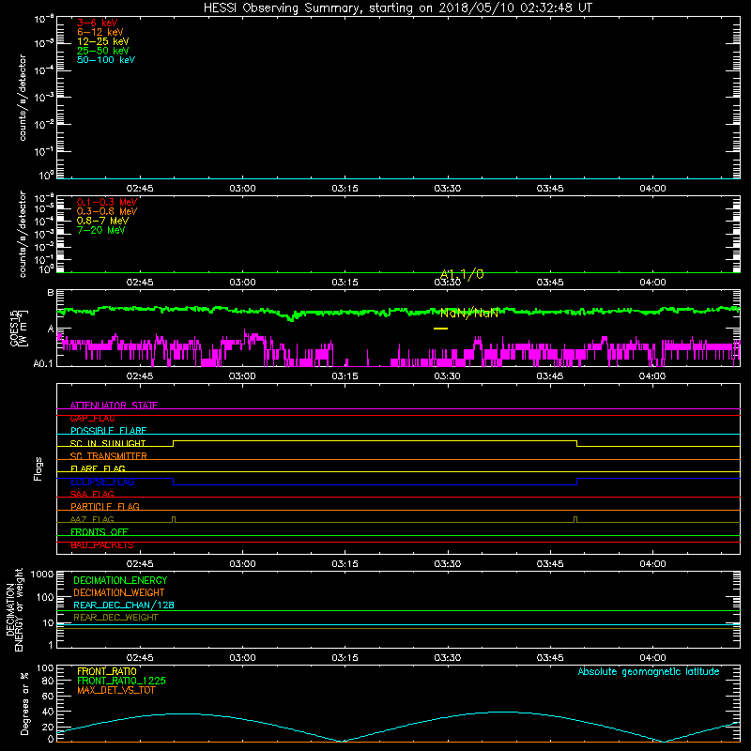Click the yellow A1.1/0 flare annotation
The width and height of the screenshot is (751, 751).
(x=462, y=274)
